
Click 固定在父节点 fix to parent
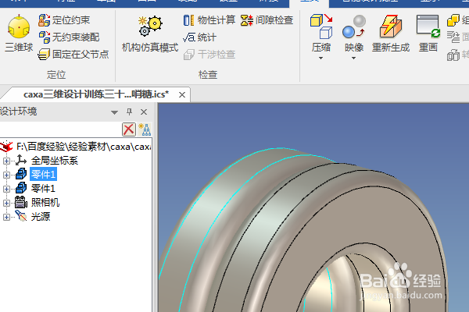73,55
